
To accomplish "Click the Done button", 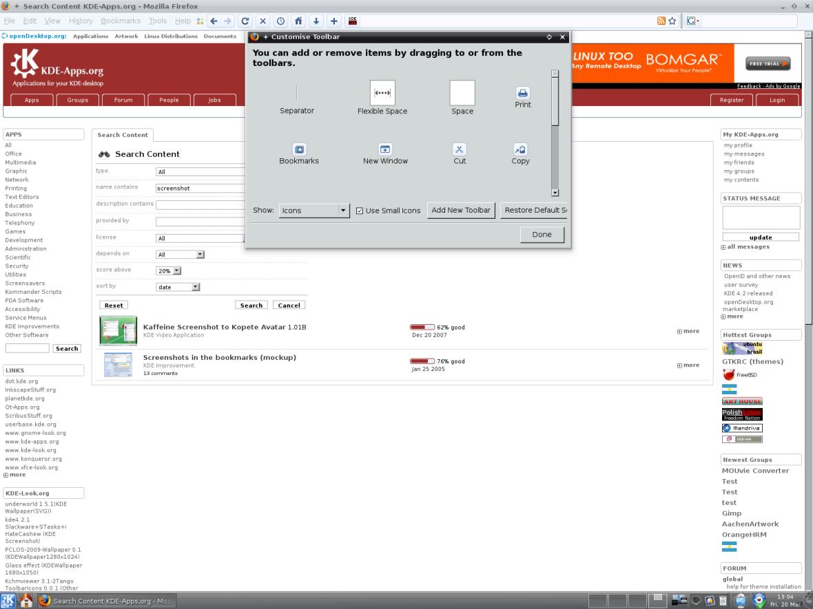I will pos(542,235).
